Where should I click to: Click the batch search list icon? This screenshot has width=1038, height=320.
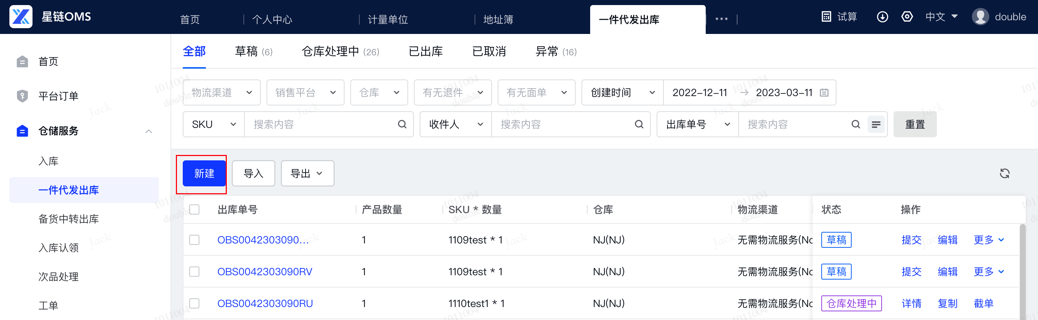point(875,124)
